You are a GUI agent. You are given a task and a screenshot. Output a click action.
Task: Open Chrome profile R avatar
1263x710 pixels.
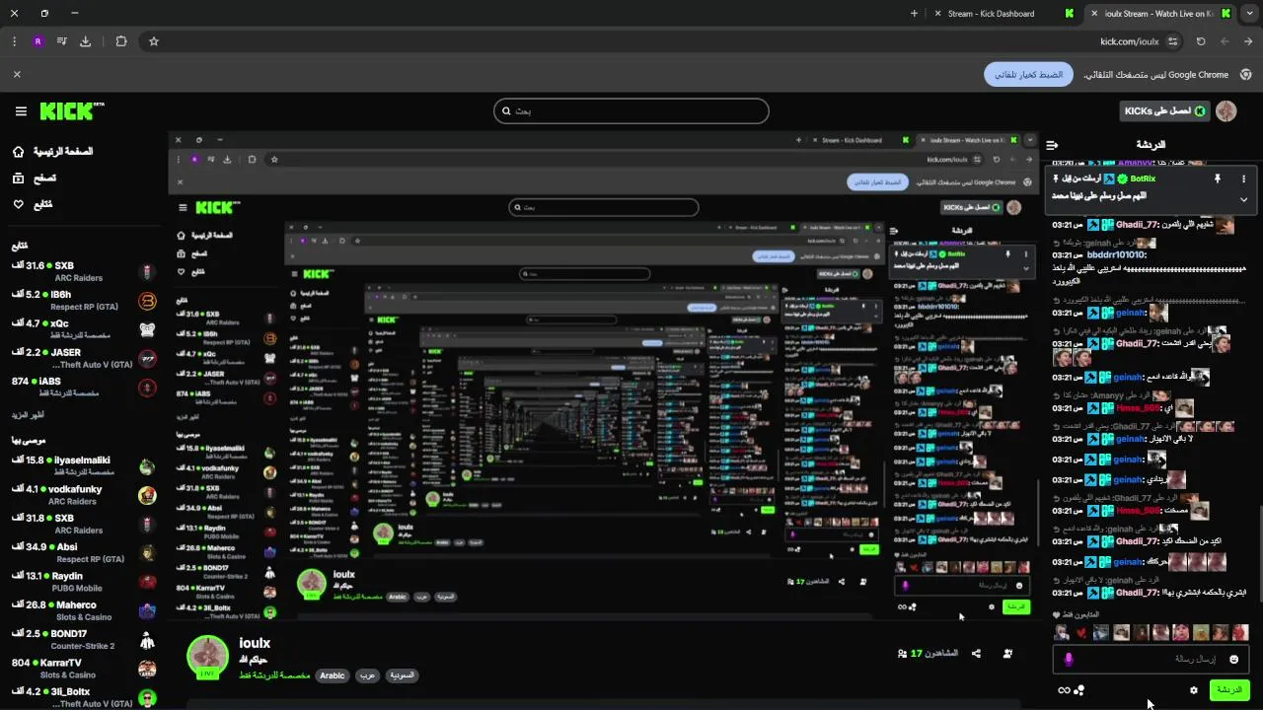tap(37, 41)
